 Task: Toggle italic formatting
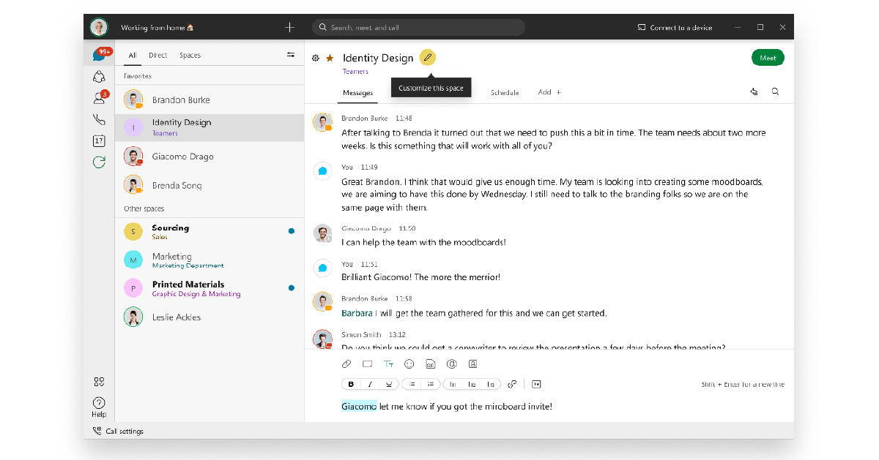coord(370,383)
